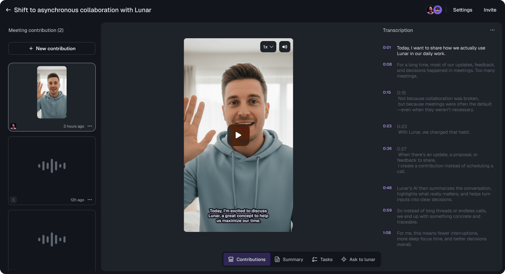Viewport: 505px width, 274px height.
Task: Jump to transcript timestamp 1:08
Action: tap(387, 233)
